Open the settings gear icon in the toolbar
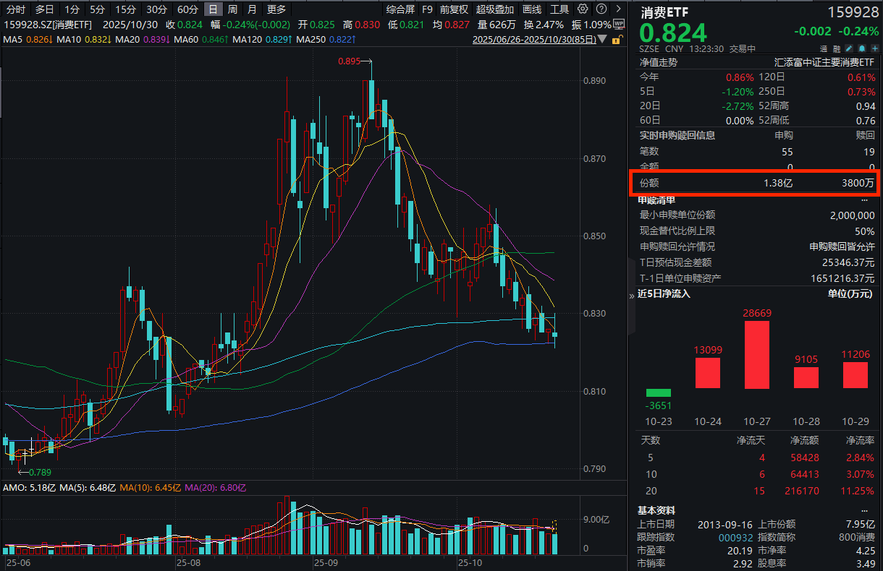 coord(583,9)
